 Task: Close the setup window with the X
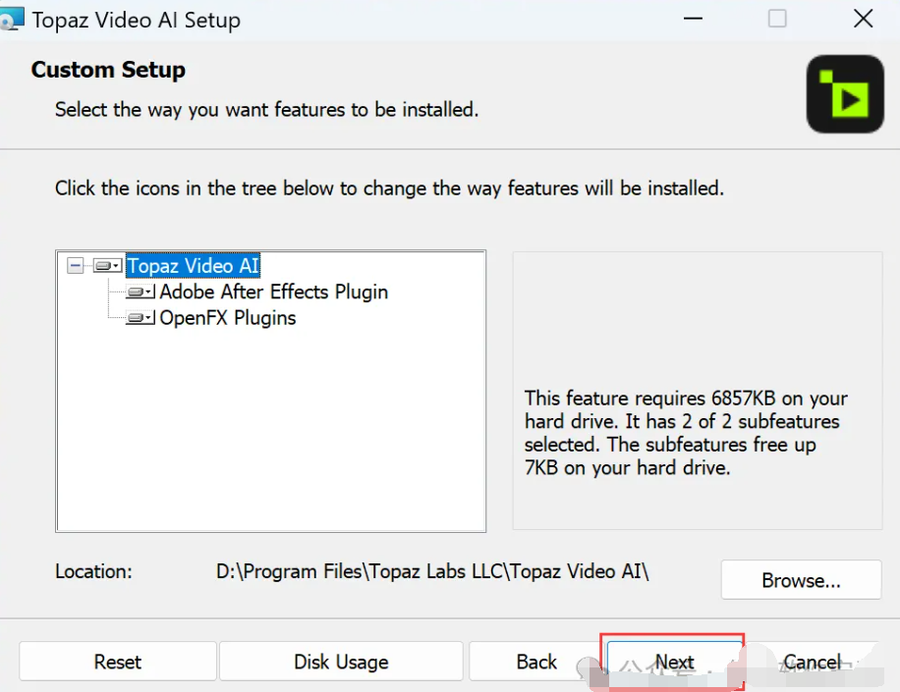[x=863, y=19]
